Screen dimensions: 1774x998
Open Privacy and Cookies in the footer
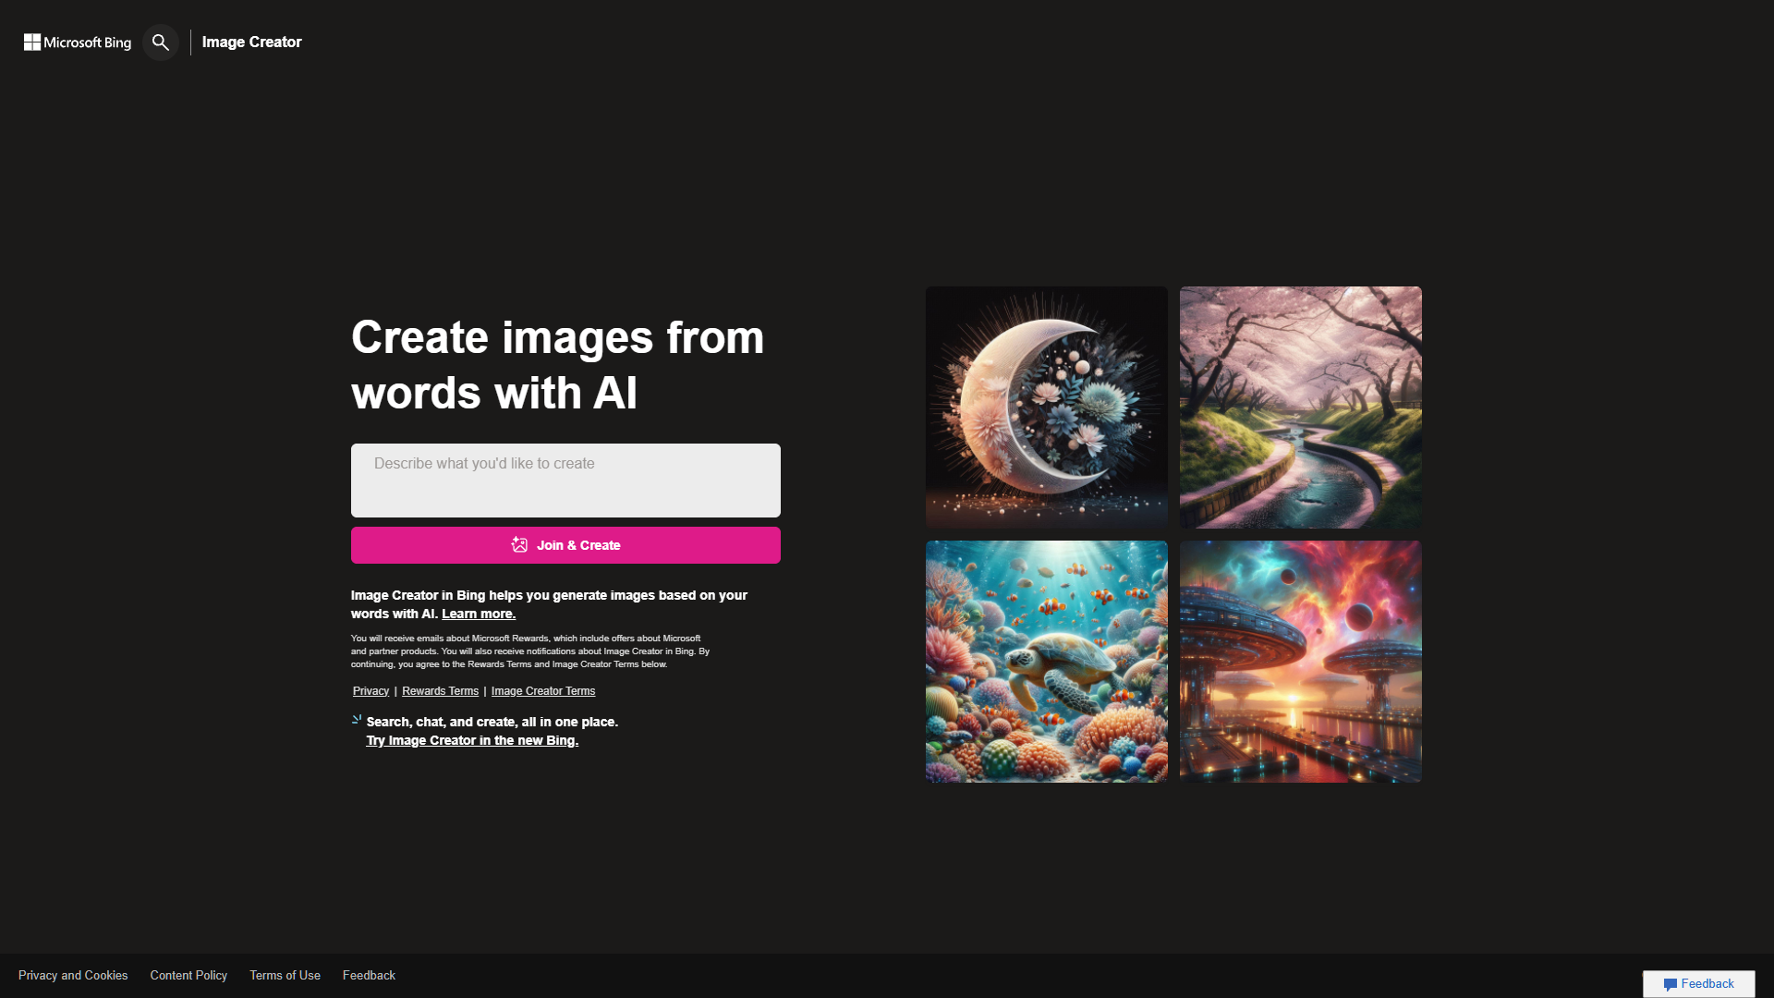(73, 975)
